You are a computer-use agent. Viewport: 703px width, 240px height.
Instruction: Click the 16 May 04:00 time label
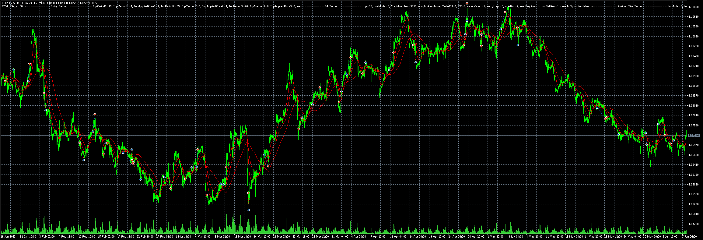tap(574, 237)
